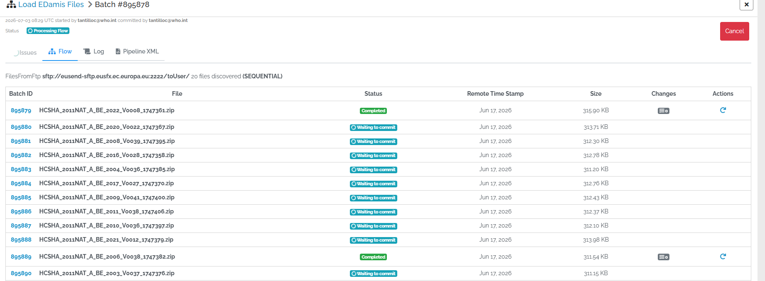765x281 pixels.
Task: Open batch 895886 link
Action: point(21,212)
